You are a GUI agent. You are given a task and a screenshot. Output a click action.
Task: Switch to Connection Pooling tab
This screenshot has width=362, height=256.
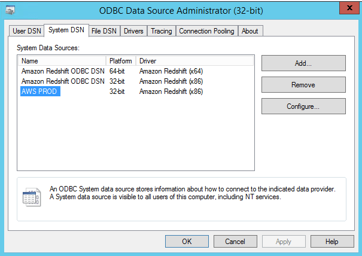[x=206, y=31]
